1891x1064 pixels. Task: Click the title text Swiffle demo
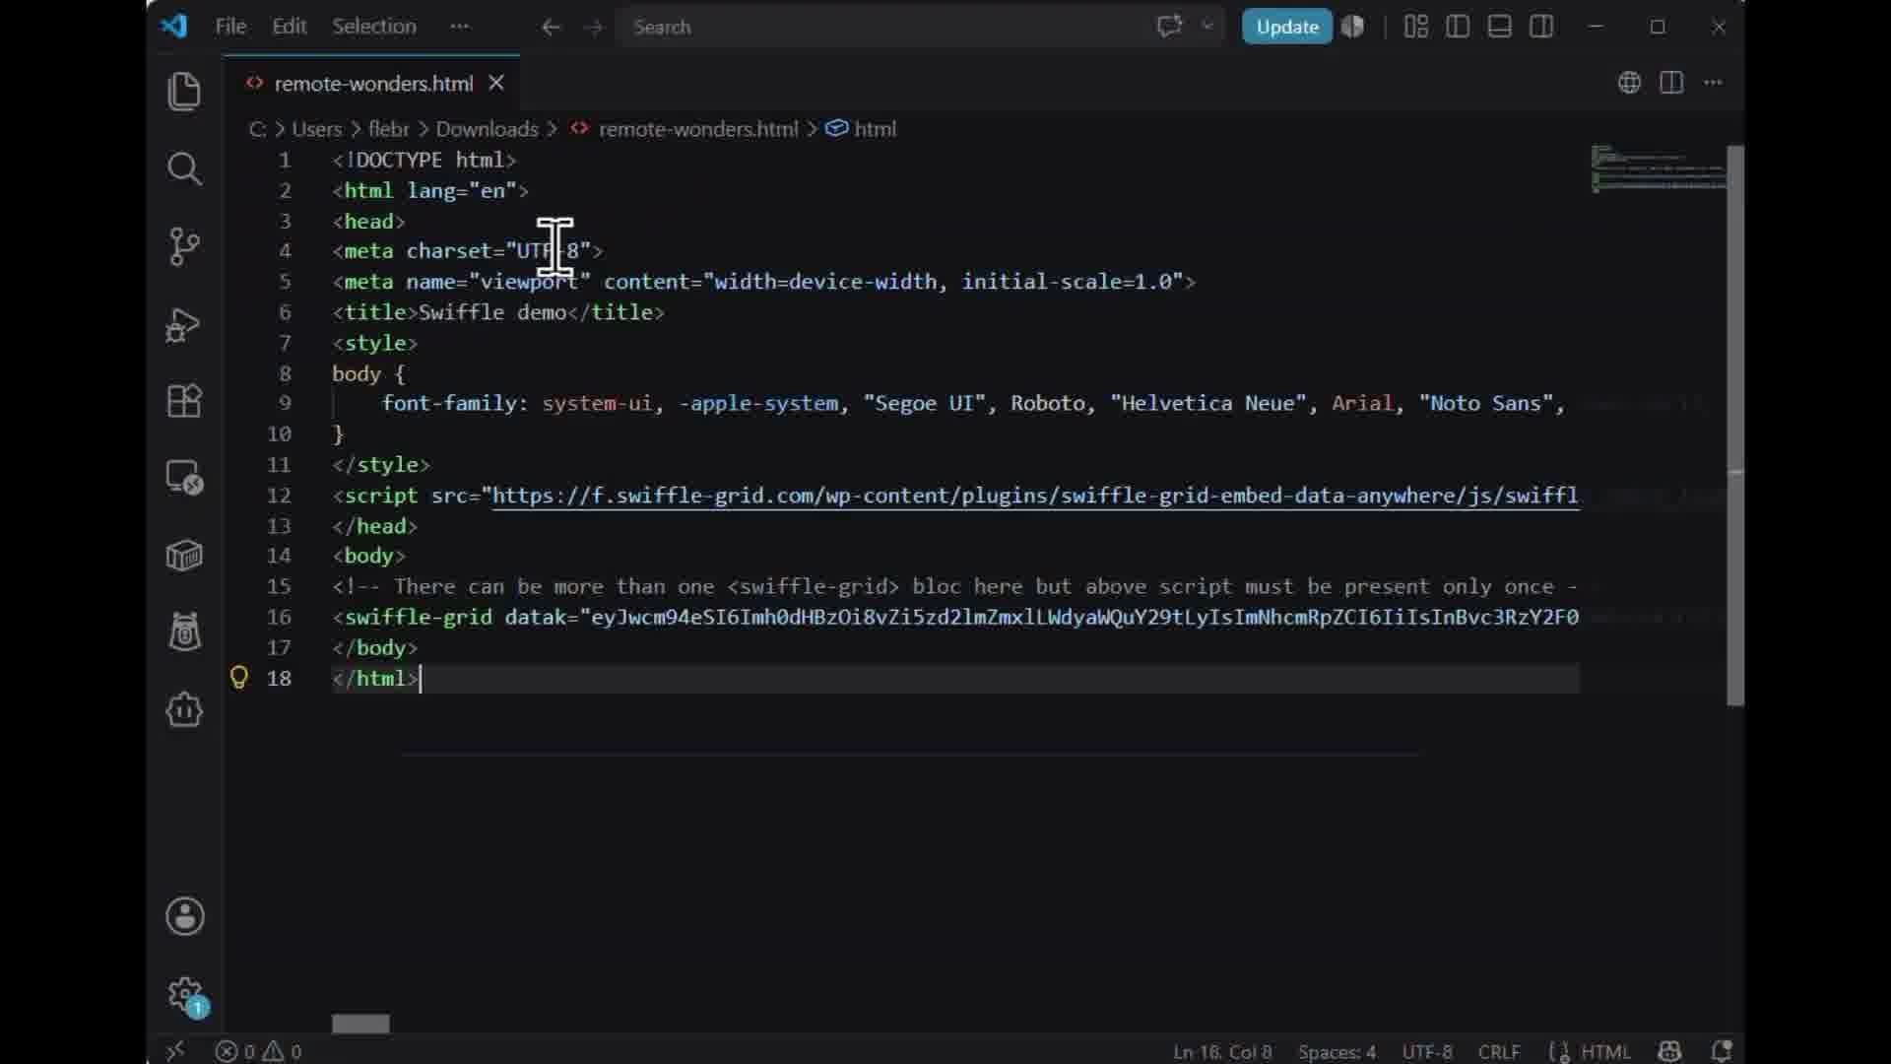point(492,312)
